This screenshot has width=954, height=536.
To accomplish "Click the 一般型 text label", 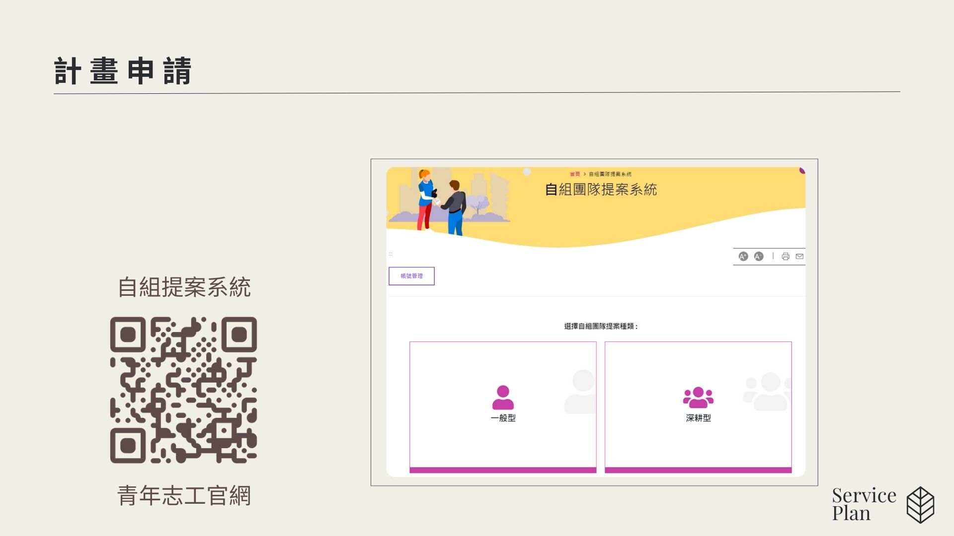I will click(503, 418).
